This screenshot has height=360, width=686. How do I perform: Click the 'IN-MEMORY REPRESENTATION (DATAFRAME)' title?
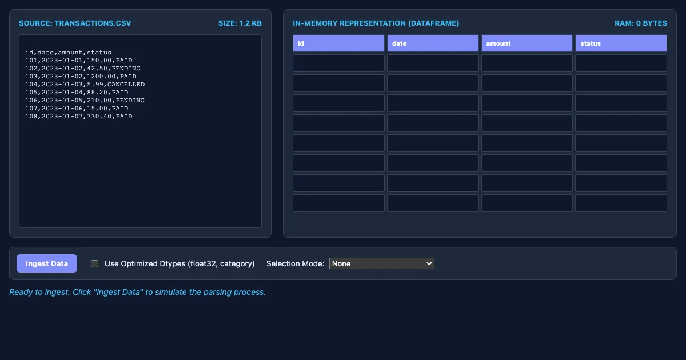[x=376, y=23]
